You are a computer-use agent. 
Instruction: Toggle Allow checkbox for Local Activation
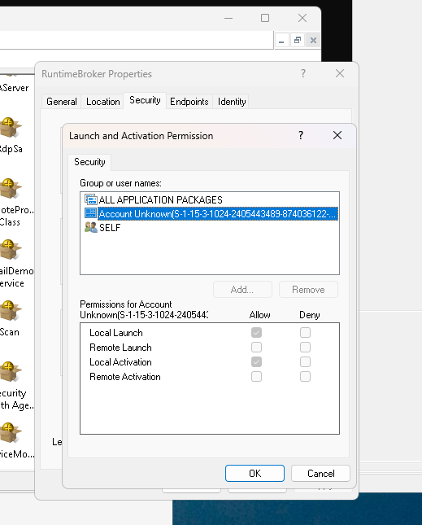coord(256,362)
